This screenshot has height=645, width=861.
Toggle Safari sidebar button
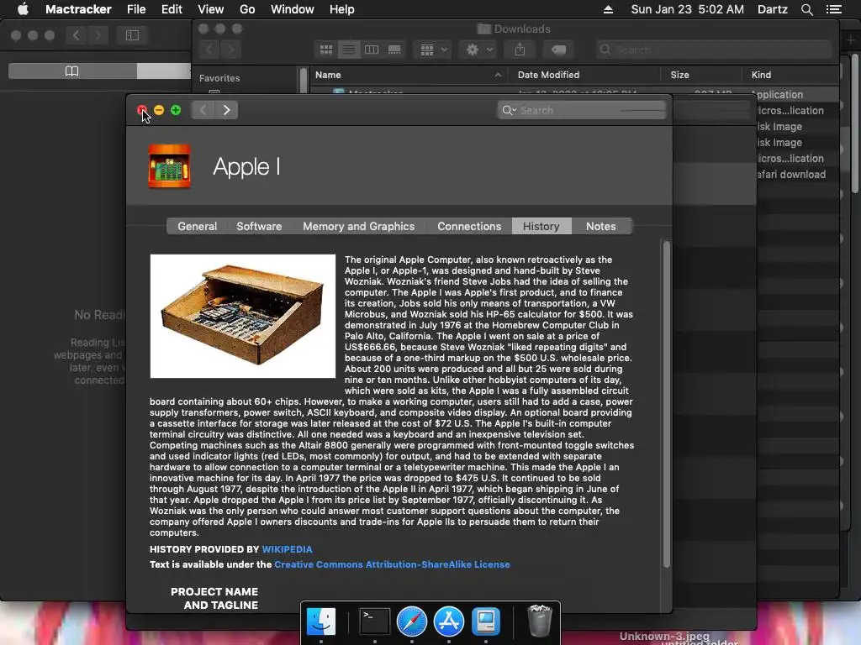[132, 35]
